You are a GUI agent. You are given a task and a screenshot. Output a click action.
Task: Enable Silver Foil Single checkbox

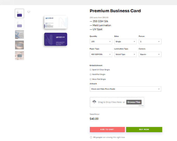pos(91,79)
